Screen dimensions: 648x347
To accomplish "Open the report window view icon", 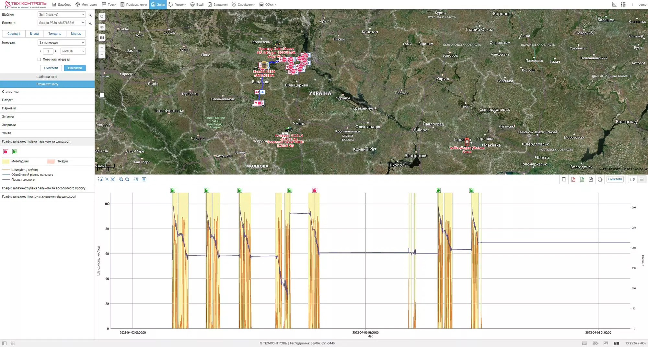I will point(564,179).
